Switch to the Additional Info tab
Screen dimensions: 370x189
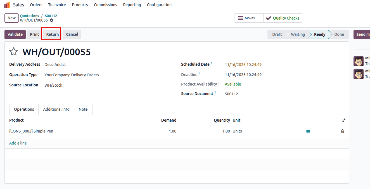point(56,109)
